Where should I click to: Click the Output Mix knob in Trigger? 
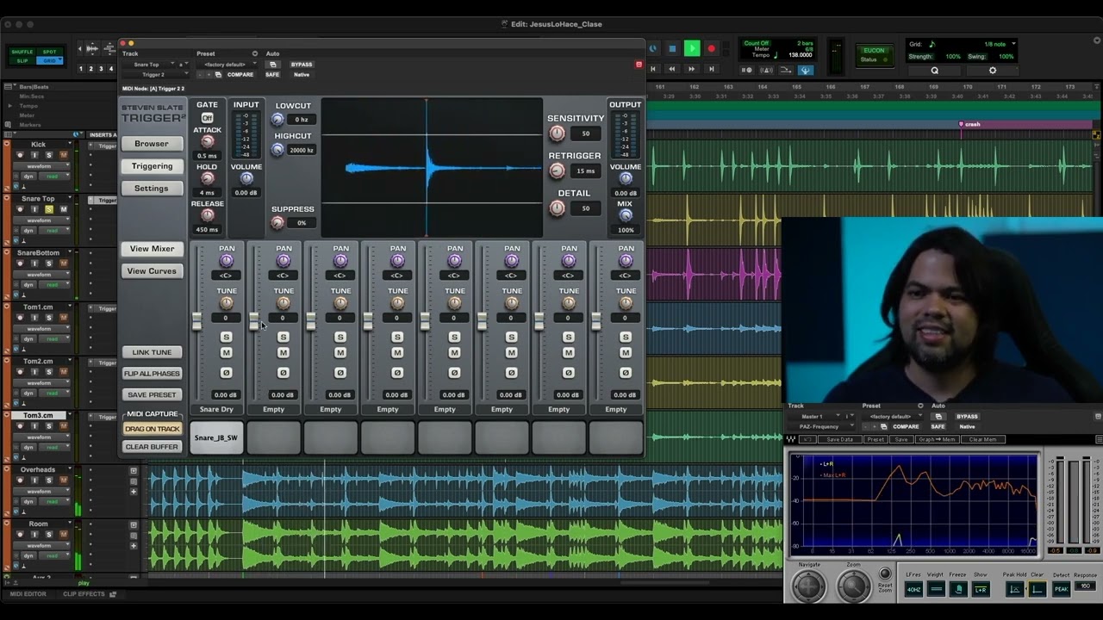626,215
